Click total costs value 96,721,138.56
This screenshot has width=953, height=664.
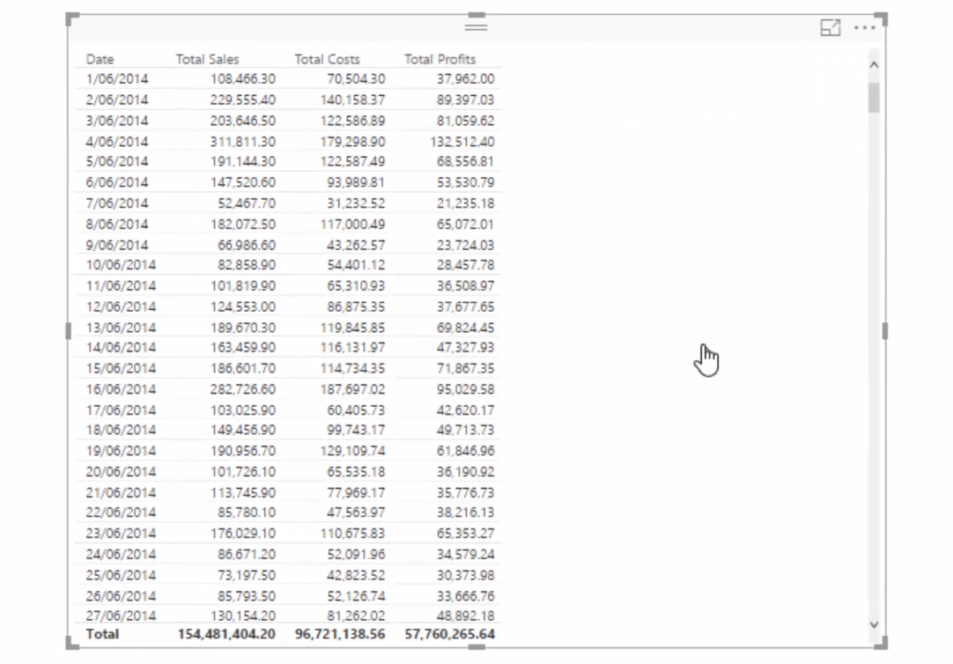click(x=340, y=634)
